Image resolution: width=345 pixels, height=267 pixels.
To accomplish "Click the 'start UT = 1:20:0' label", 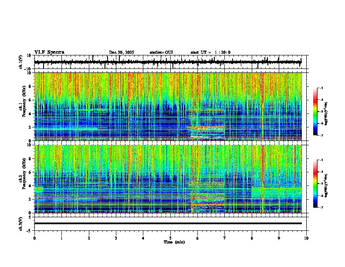I will [210, 52].
